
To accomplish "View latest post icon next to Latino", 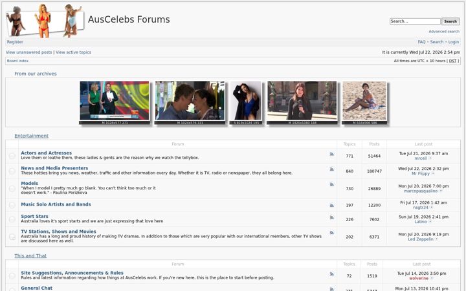I will [x=430, y=222].
